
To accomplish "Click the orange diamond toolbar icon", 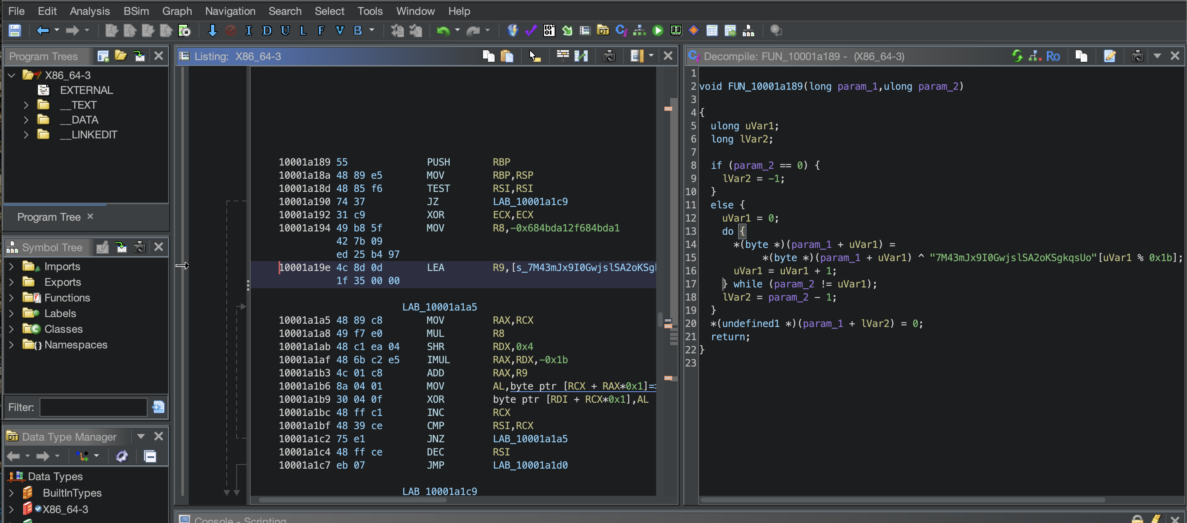I will [x=694, y=31].
